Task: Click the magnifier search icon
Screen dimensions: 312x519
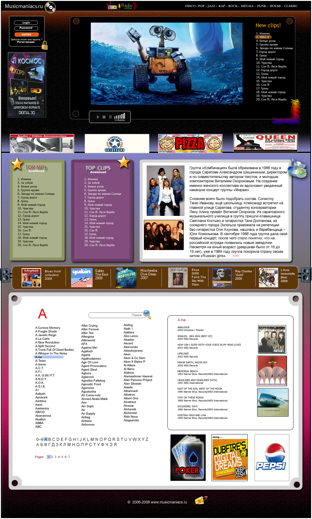Action: [147, 314]
